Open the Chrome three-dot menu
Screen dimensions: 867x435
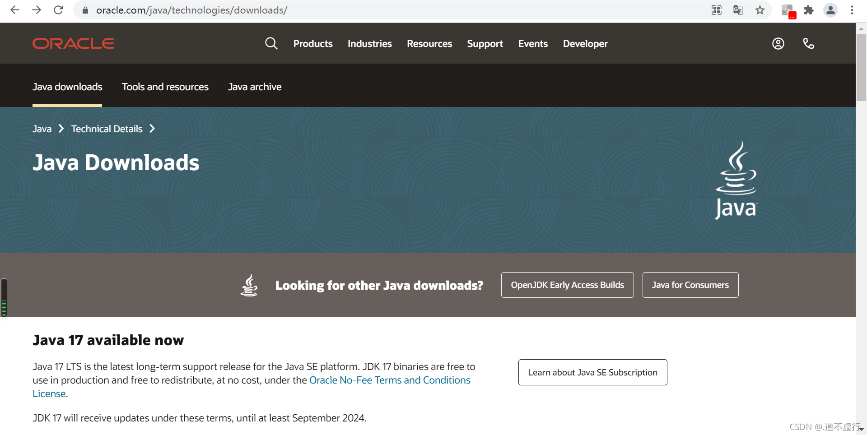852,10
